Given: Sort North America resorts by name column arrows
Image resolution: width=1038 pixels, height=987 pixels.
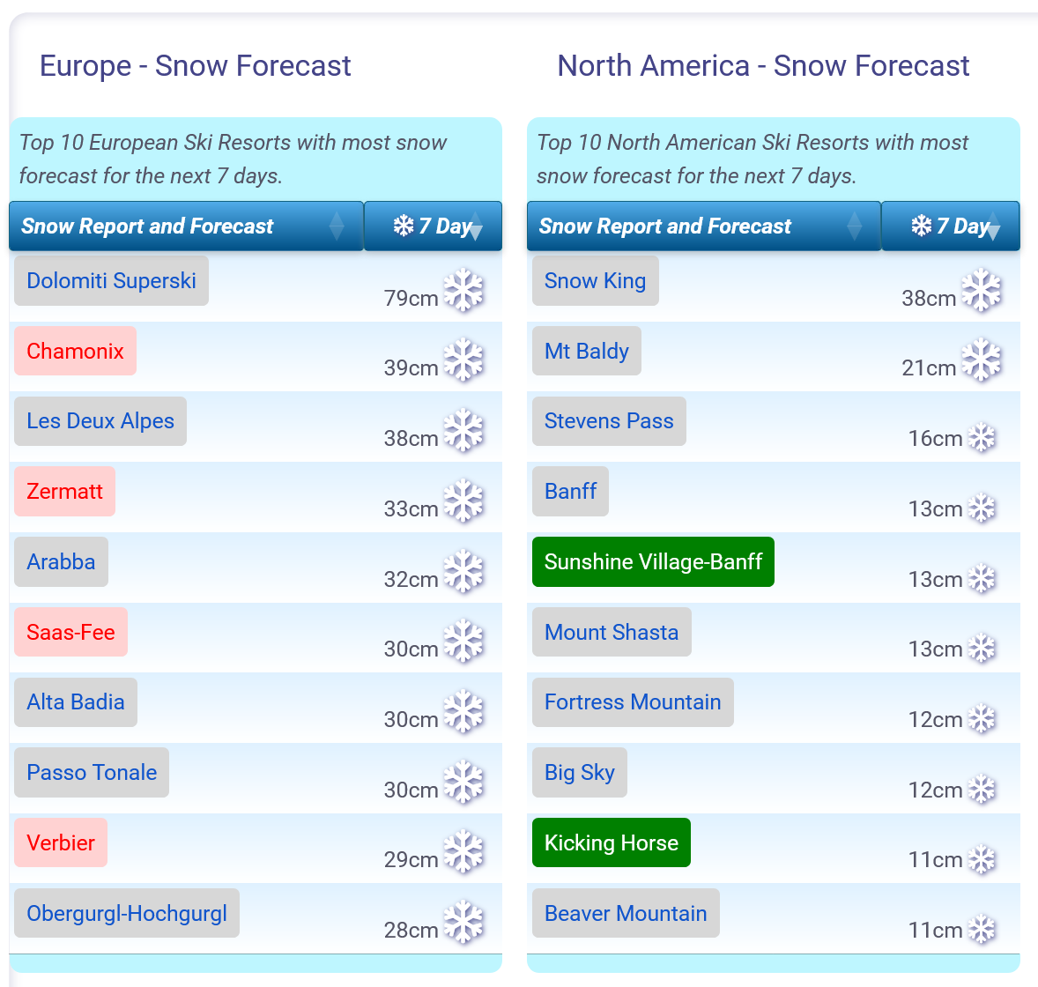Looking at the screenshot, I should tap(855, 226).
